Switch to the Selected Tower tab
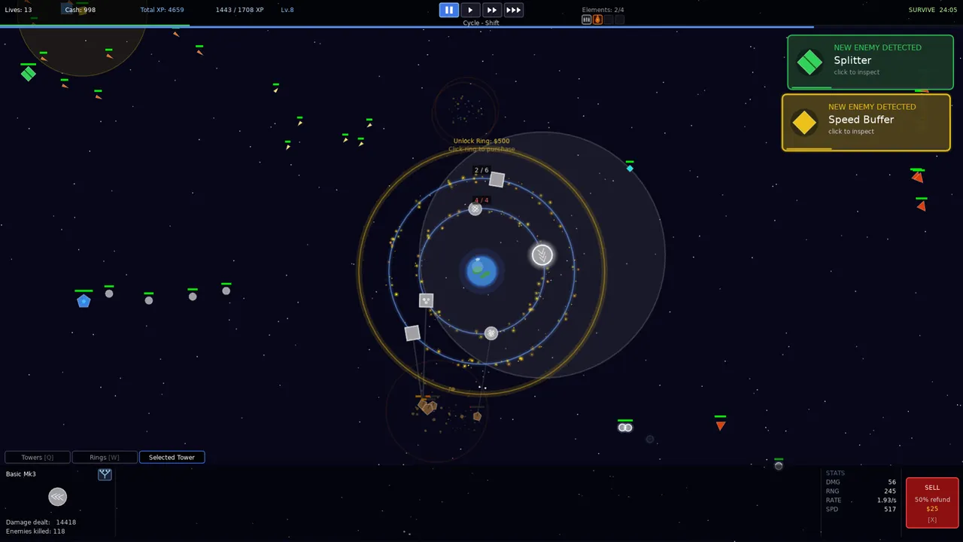This screenshot has width=963, height=542. tap(172, 457)
